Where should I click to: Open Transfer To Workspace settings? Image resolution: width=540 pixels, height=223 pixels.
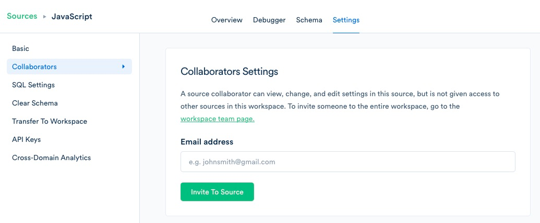(x=50, y=121)
